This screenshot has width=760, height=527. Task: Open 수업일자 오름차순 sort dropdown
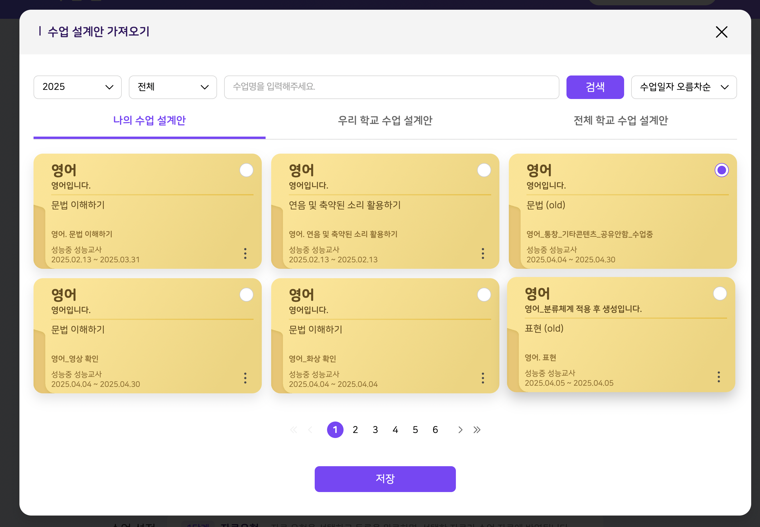point(684,87)
